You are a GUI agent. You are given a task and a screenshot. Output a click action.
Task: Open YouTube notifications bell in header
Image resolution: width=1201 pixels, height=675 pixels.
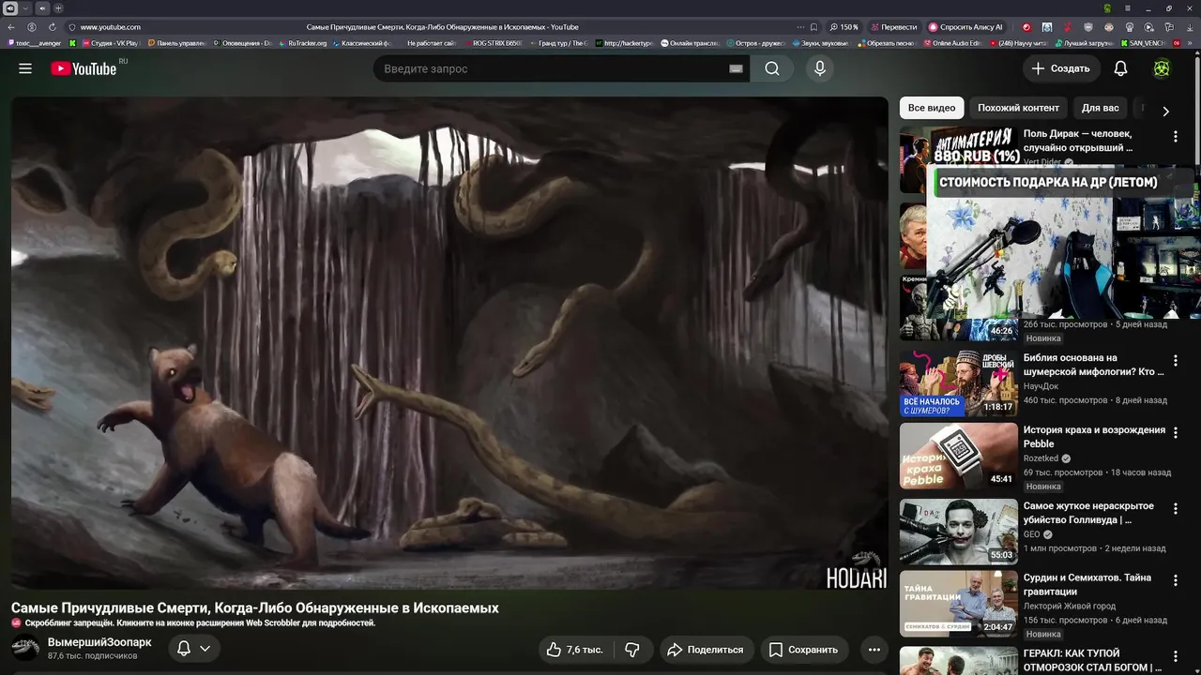coord(1120,68)
